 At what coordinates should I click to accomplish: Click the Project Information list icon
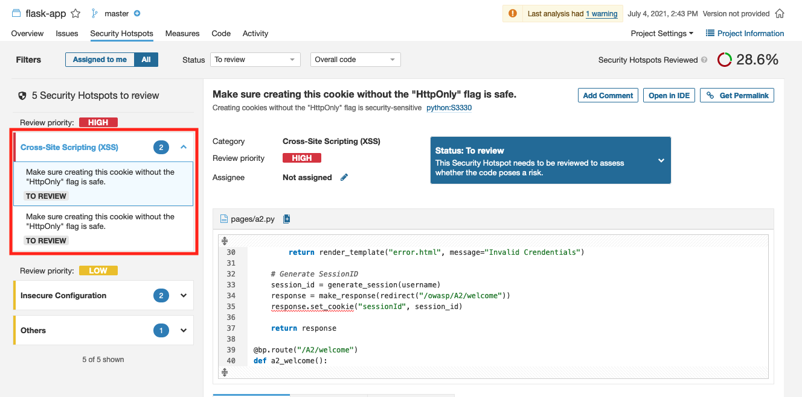710,33
